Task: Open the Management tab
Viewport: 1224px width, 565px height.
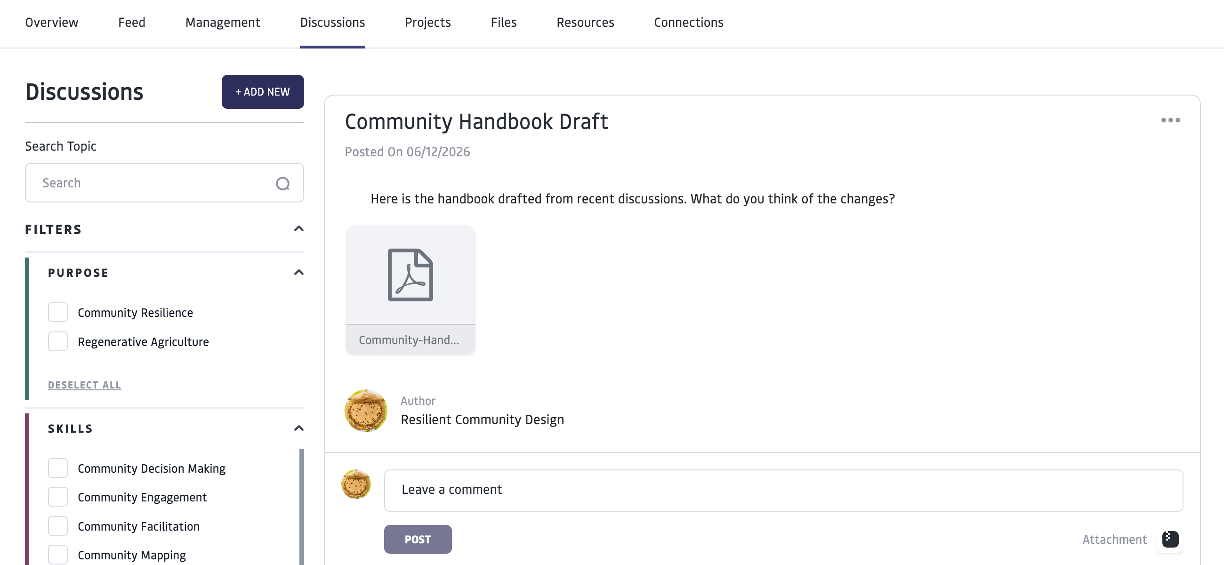Action: pyautogui.click(x=222, y=22)
